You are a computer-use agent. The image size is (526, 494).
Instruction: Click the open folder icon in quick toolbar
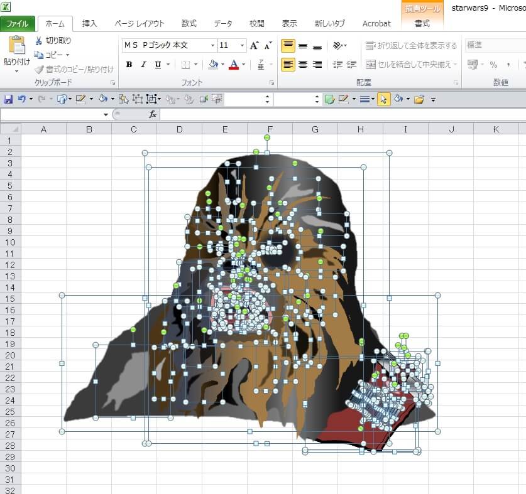click(419, 99)
